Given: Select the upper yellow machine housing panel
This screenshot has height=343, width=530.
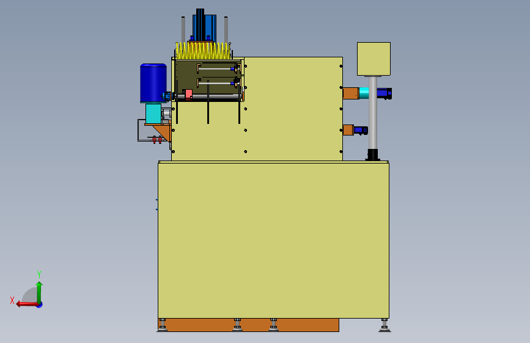Looking at the screenshot, I should (x=293, y=109).
